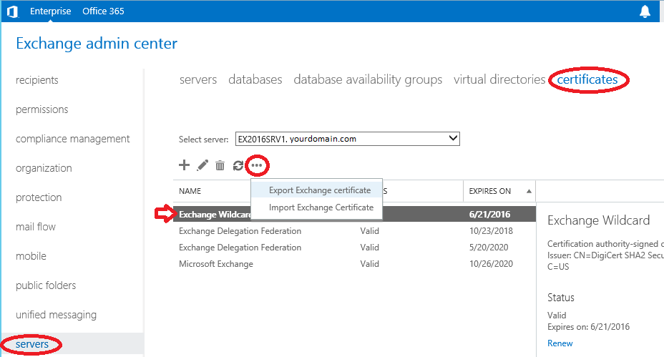Open the mobile section
664x357 pixels.
click(31, 256)
